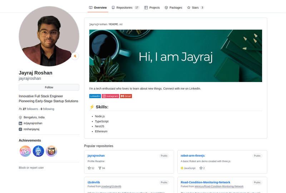Select the Ethereum skill text
Screen dimensions: 286x193
(x=101, y=131)
